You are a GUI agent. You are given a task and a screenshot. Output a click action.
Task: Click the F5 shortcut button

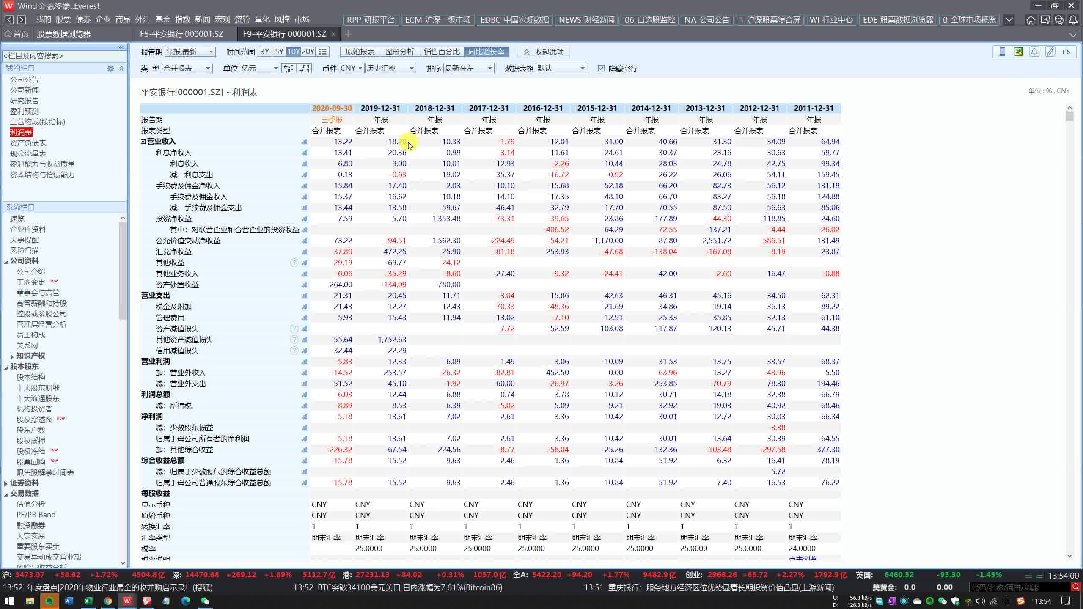pyautogui.click(x=1066, y=52)
